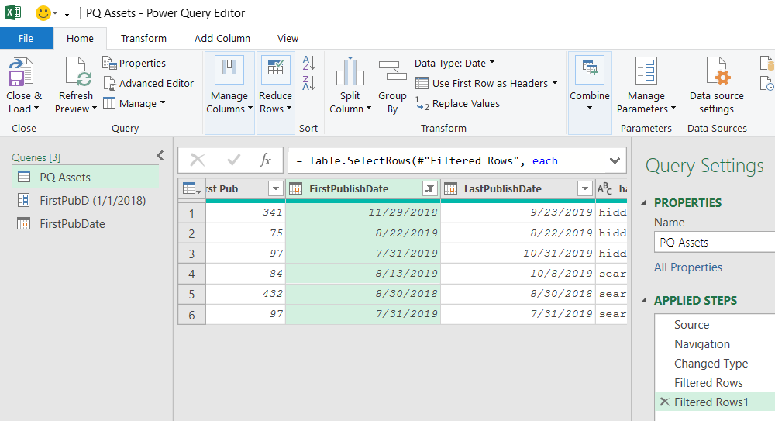
Task: Switch to the Add Column tab
Action: (222, 38)
